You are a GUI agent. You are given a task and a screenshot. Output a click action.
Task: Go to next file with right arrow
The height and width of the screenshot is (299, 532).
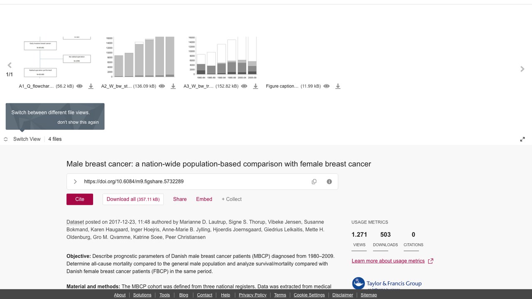[522, 69]
